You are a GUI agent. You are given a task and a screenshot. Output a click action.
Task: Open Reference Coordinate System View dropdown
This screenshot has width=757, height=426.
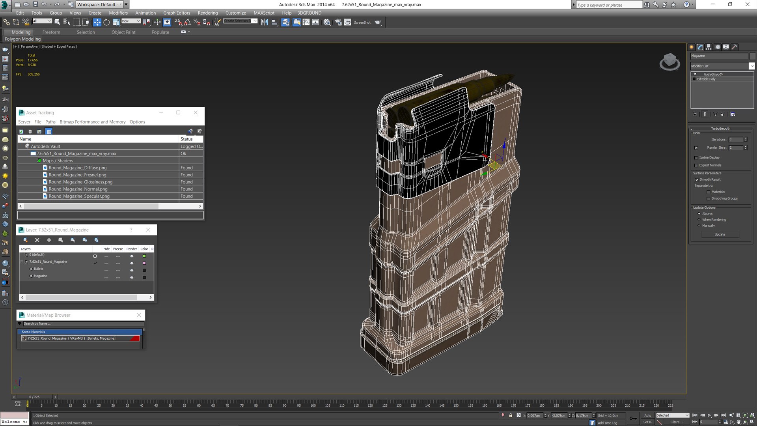pos(131,21)
